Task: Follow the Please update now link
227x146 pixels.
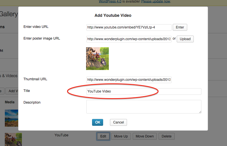Action: point(156,1)
